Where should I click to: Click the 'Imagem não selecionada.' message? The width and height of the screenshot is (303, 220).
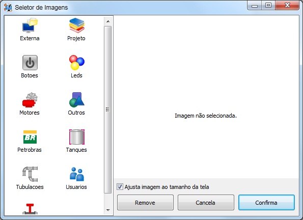tap(206, 116)
